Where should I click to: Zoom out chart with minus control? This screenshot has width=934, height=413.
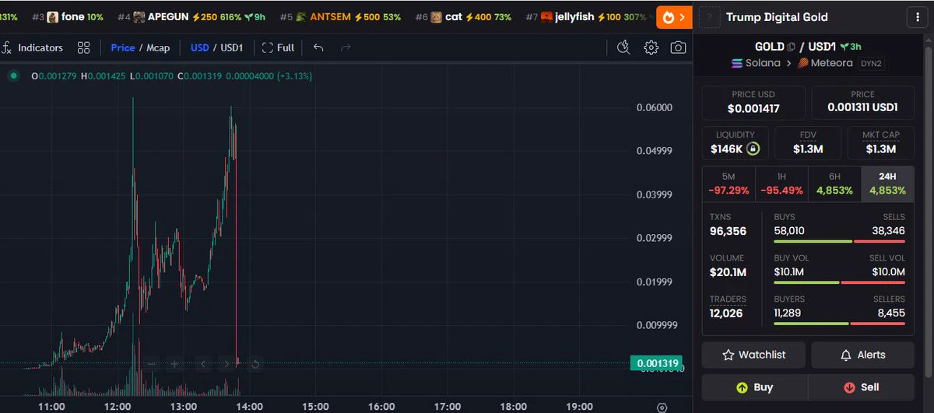(x=152, y=363)
